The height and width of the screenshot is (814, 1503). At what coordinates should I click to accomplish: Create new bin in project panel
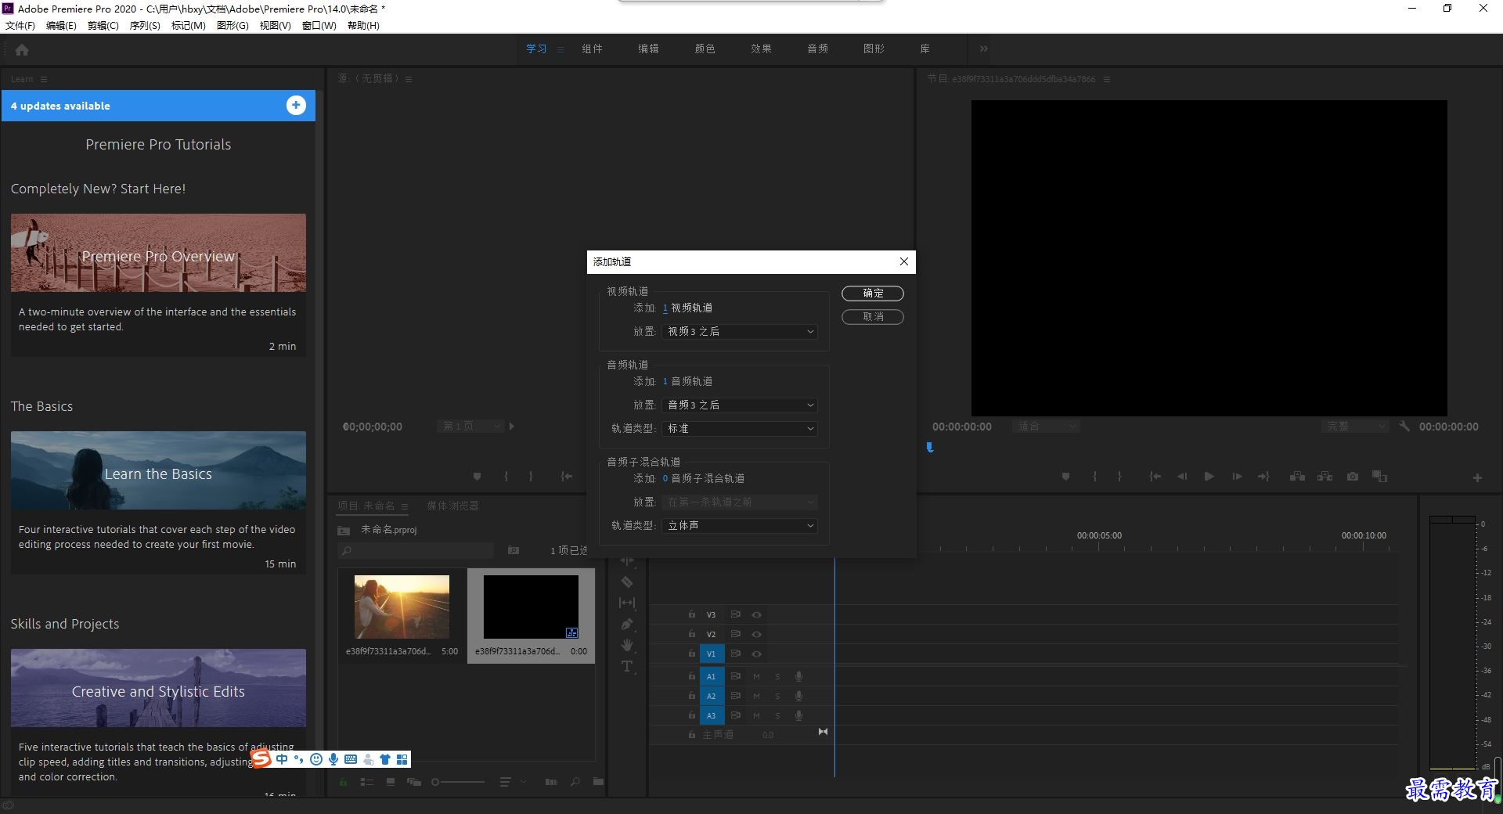coord(598,781)
